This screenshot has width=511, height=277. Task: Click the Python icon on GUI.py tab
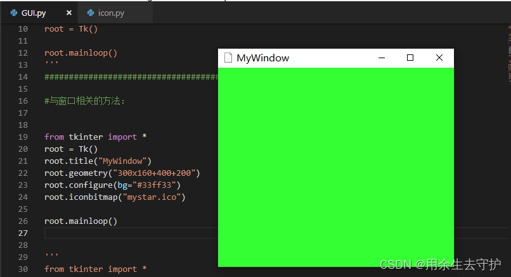[14, 13]
